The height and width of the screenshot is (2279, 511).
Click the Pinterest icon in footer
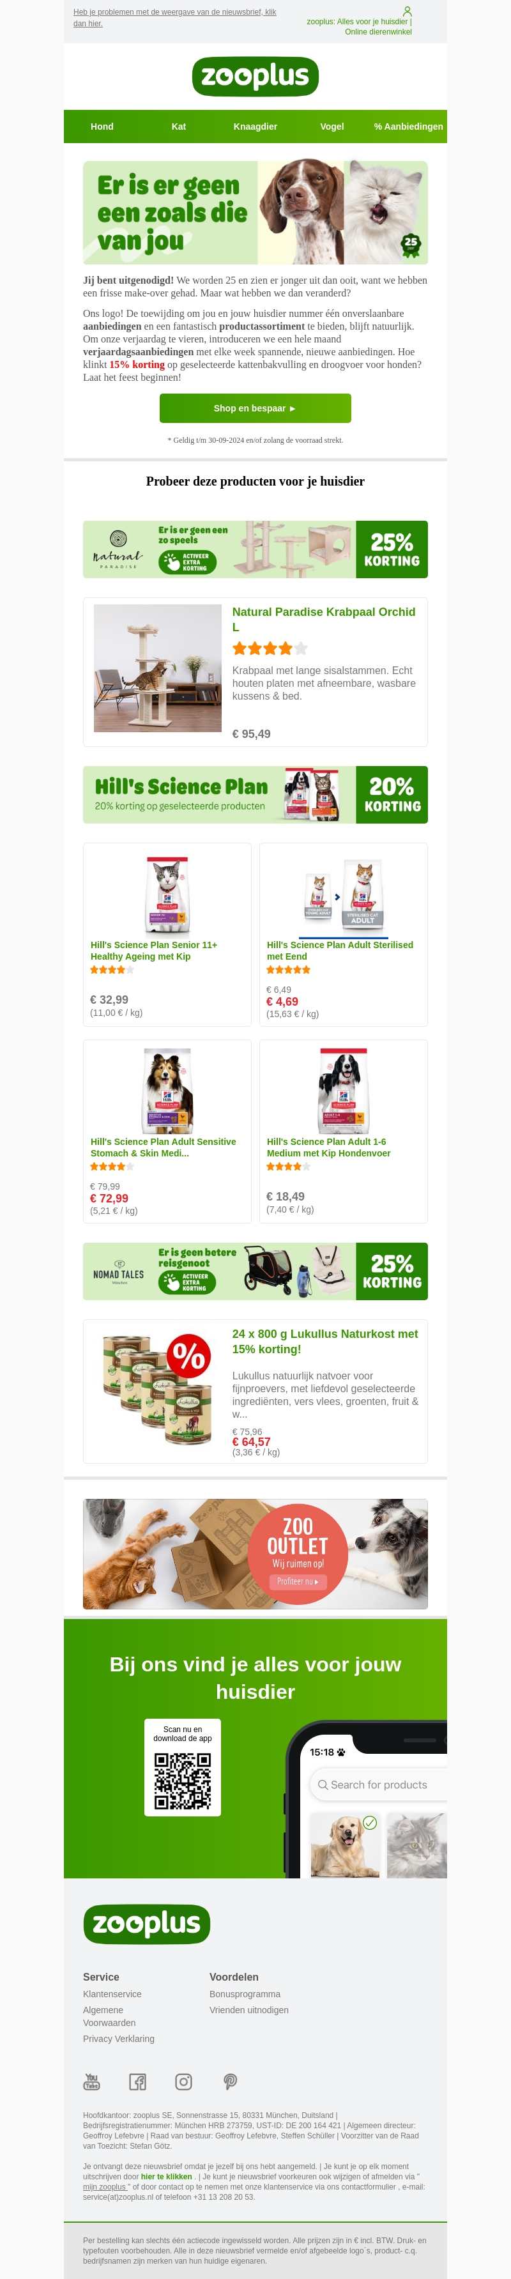click(x=230, y=2081)
